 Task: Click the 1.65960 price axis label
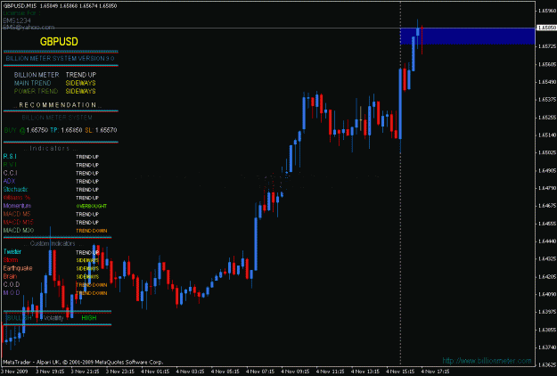(x=547, y=11)
